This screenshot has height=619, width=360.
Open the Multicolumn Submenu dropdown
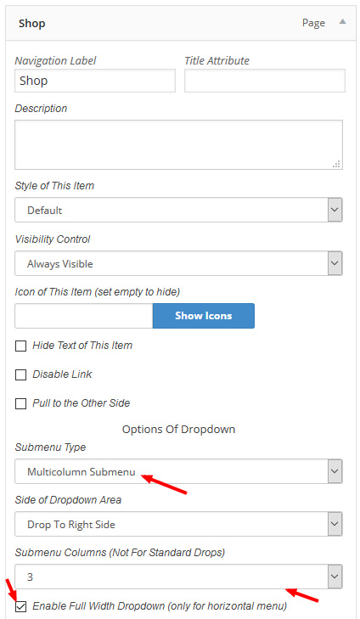[x=178, y=471]
